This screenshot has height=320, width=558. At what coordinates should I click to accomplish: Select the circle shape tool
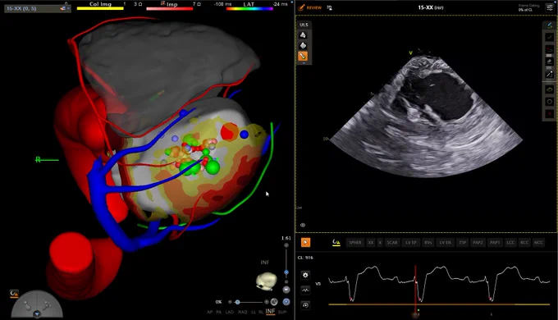point(549,102)
